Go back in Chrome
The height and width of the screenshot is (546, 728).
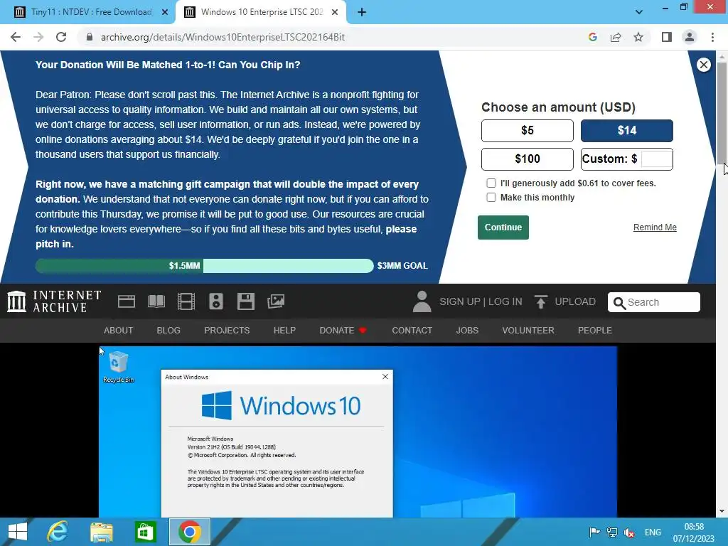click(16, 37)
